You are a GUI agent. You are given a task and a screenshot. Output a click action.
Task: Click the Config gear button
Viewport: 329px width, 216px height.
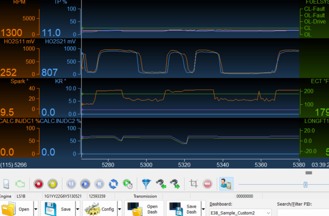pyautogui.click(x=99, y=209)
